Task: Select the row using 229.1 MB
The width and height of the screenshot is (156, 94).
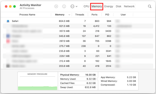Action: (78, 56)
